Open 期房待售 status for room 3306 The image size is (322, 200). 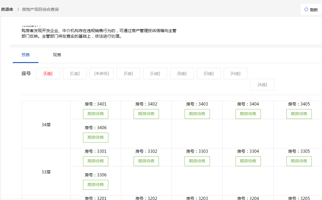[95, 185]
